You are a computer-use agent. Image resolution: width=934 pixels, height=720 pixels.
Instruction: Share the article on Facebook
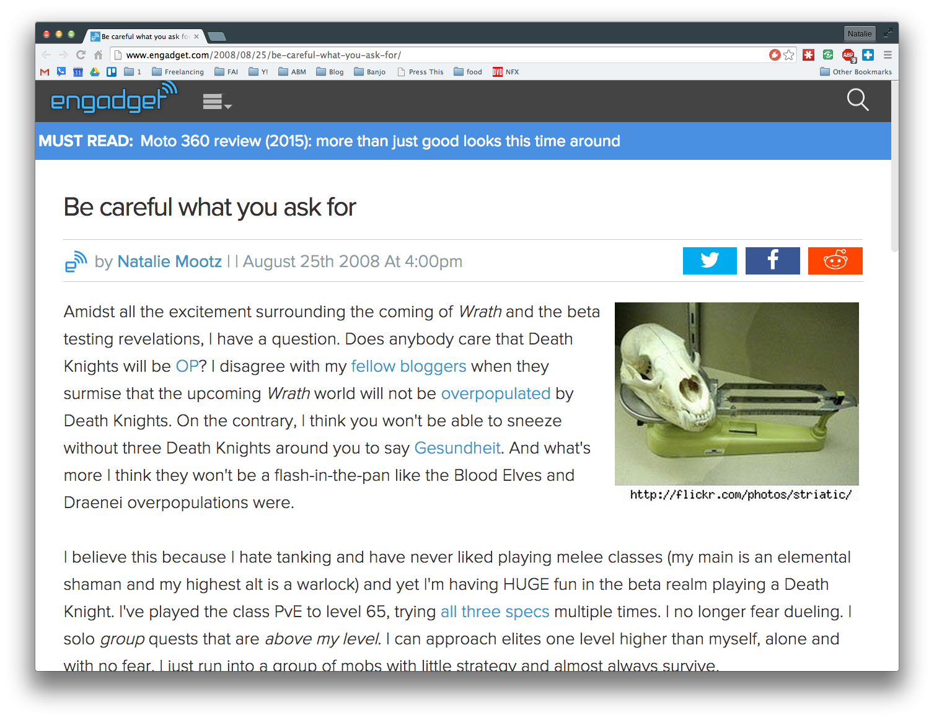pyautogui.click(x=772, y=261)
